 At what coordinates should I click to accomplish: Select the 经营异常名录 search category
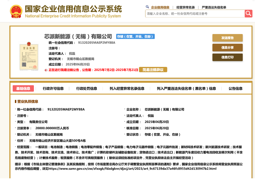coord(185,7)
